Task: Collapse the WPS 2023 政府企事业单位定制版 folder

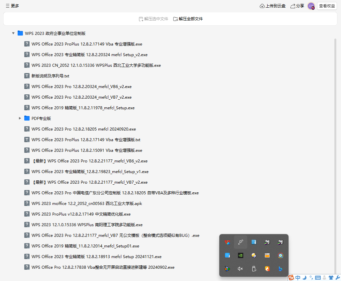Action: click(13, 33)
